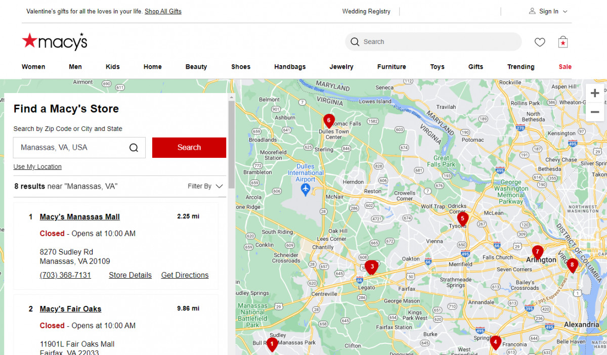This screenshot has height=355, width=607.
Task: Expand the Filter By dropdown
Action: coord(205,186)
